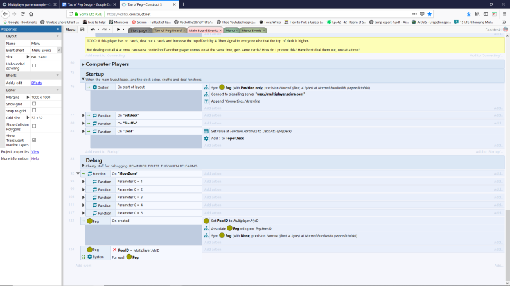Click the Function icon for the SetDeck event
This screenshot has height=290, width=514.
tap(94, 115)
